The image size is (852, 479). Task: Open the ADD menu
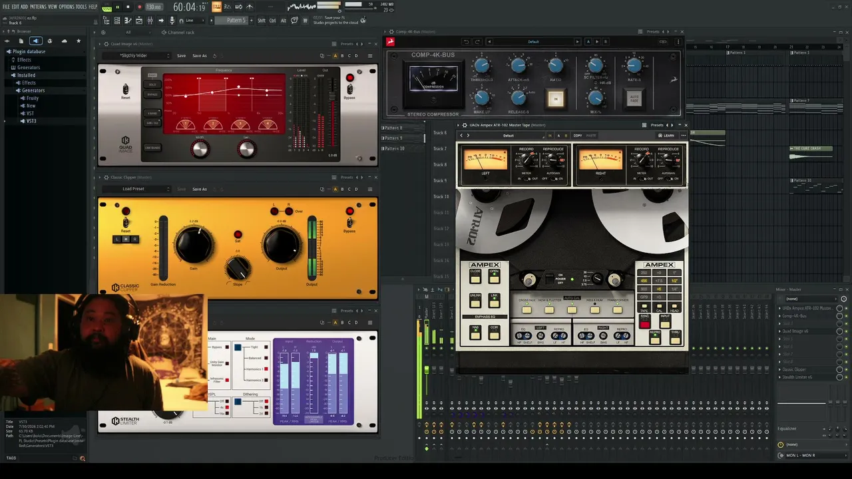point(24,7)
